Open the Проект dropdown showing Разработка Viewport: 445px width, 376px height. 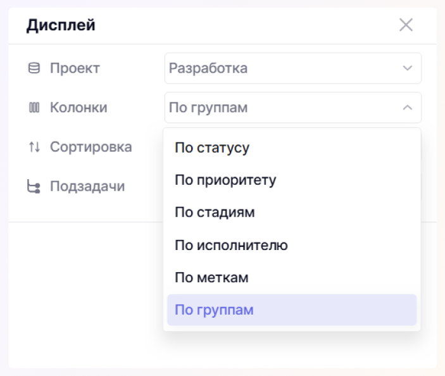pos(279,68)
